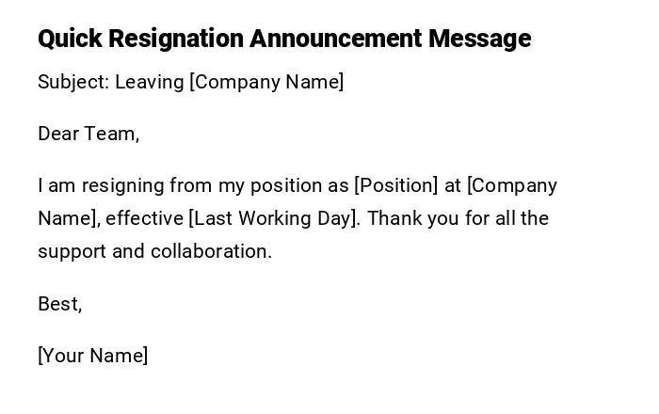Click the word "Message" in the heading
This screenshot has height=414, width=659.
tap(479, 40)
